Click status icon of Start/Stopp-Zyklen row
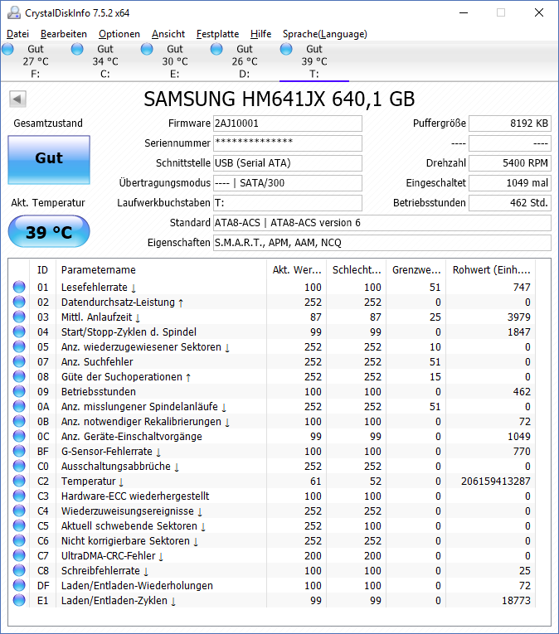 (x=19, y=332)
